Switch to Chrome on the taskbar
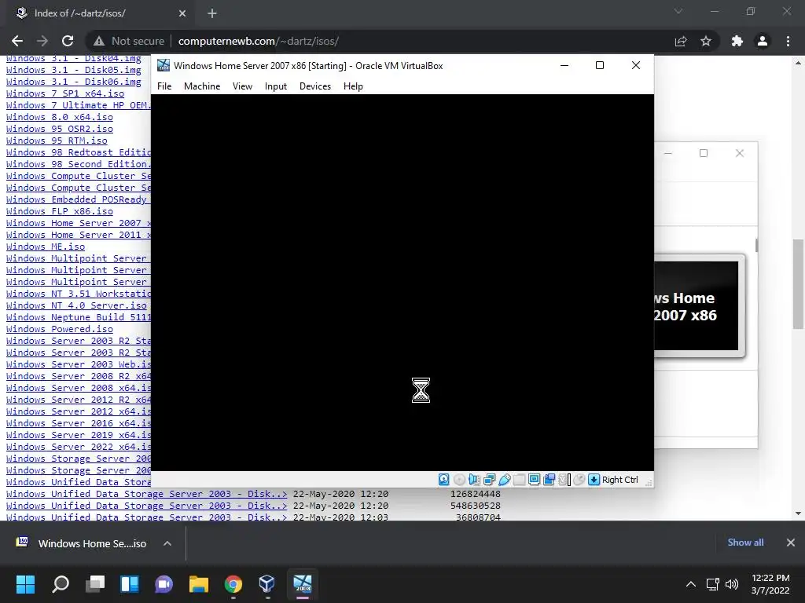805x603 pixels. pyautogui.click(x=233, y=584)
